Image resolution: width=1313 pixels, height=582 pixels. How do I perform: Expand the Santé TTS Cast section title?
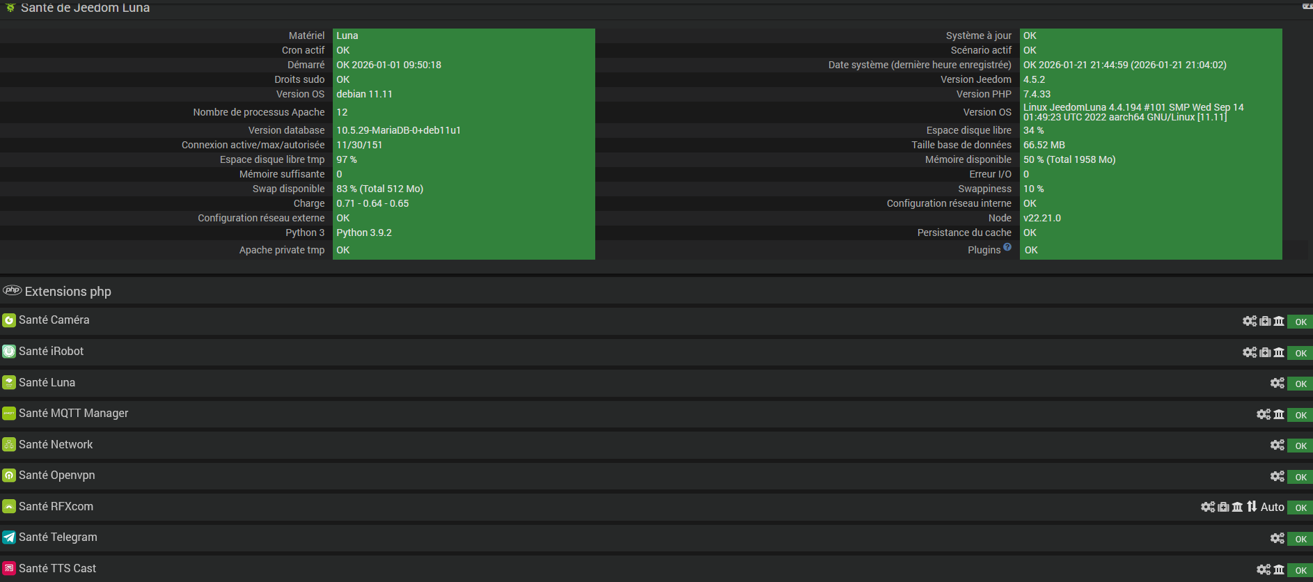57,569
